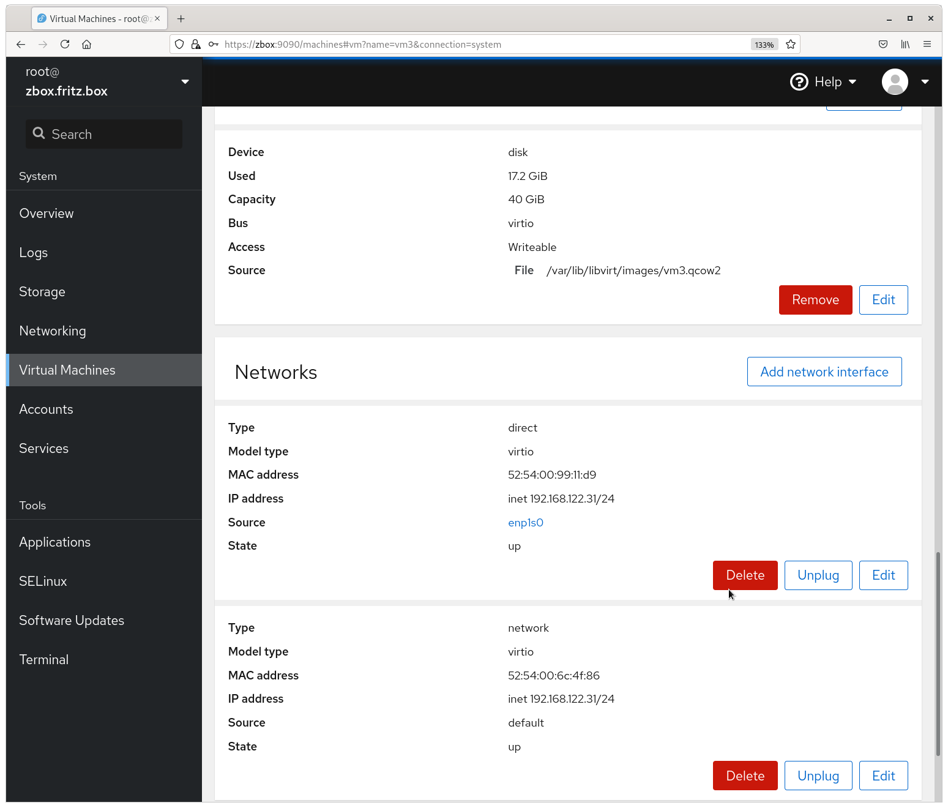This screenshot has height=808, width=948.
Task: Edit the vm3.qcow2 disk
Action: point(883,300)
